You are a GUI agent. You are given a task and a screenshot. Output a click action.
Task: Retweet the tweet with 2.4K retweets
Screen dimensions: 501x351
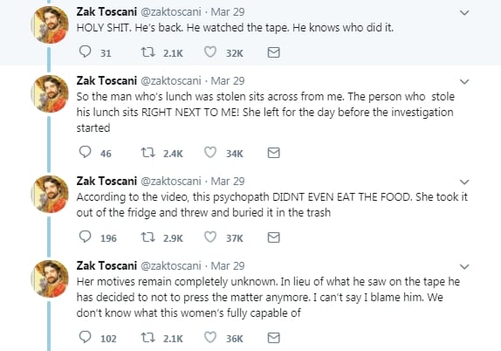(x=148, y=153)
